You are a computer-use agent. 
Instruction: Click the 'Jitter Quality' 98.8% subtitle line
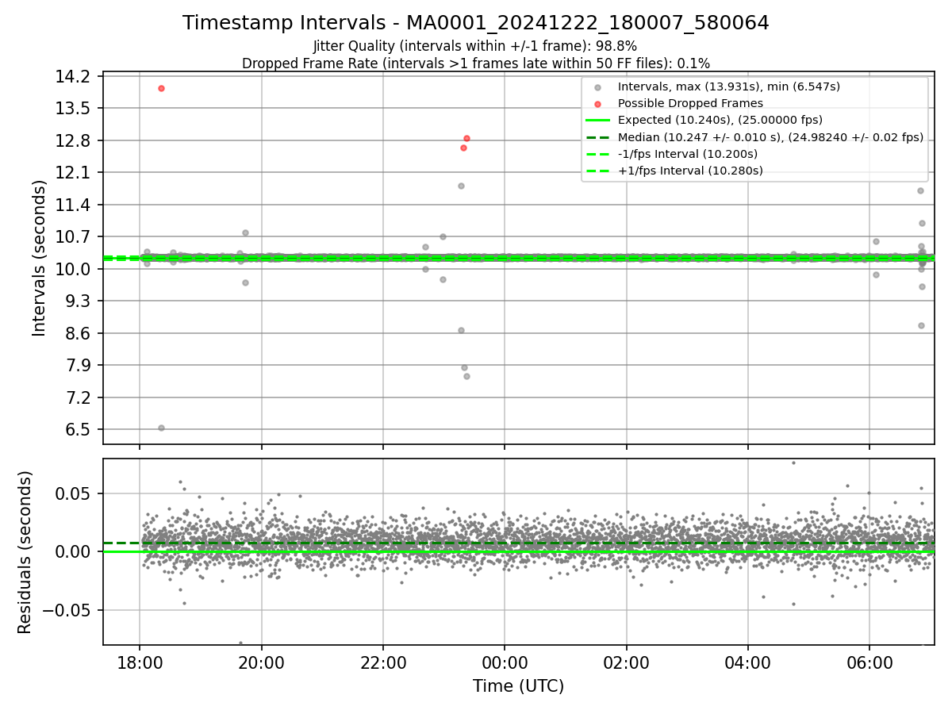[475, 46]
